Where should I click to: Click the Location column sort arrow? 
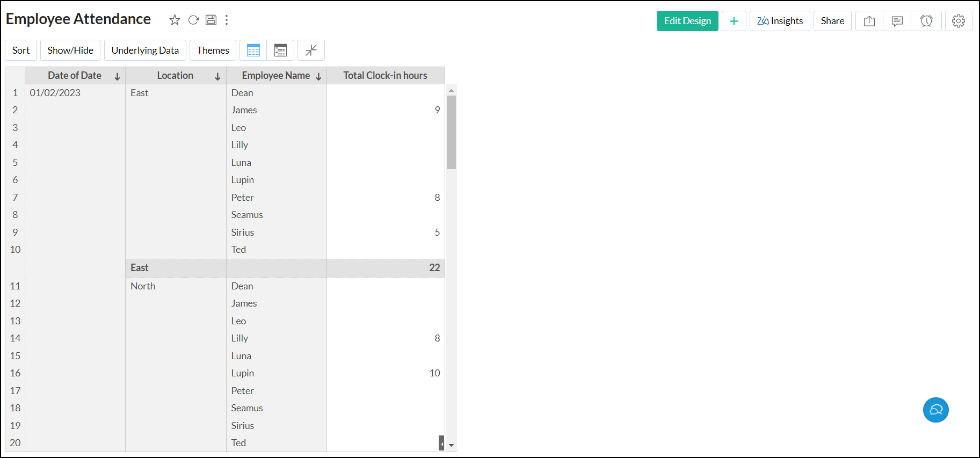[217, 76]
